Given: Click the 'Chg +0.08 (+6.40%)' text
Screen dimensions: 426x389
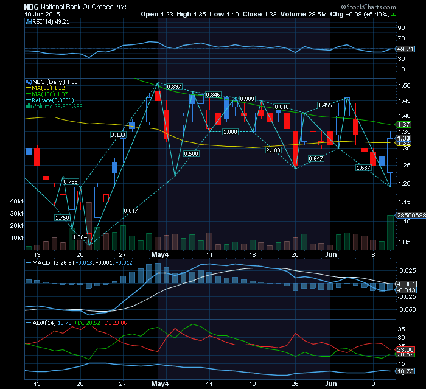Looking at the screenshot, I should click(360, 15).
